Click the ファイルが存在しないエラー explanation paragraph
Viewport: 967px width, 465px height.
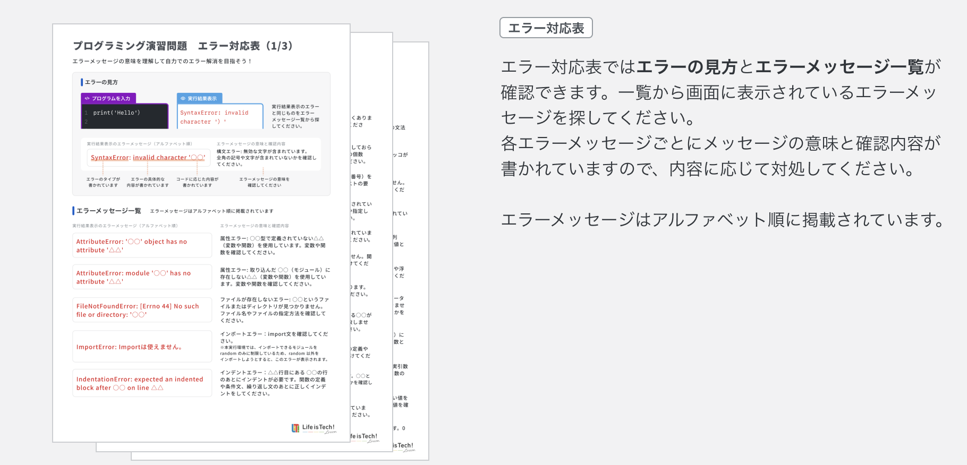(274, 310)
